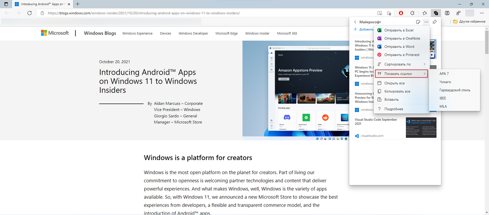Image resolution: width=489 pixels, height=215 pixels.
Task: Refresh the page
Action: (x=29, y=13)
